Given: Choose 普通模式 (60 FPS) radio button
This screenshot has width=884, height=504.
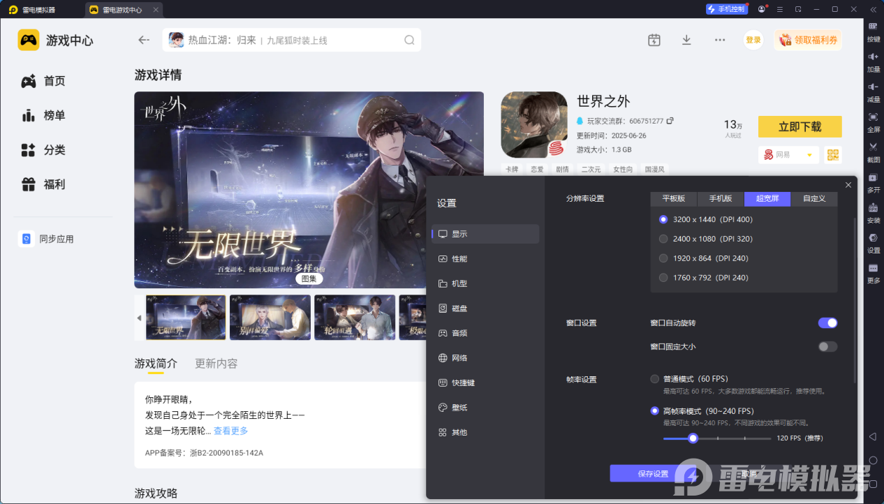Looking at the screenshot, I should coord(654,379).
